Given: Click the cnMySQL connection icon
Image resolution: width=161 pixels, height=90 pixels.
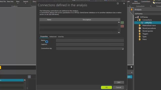Looking at the screenshot, I should 142,23.
